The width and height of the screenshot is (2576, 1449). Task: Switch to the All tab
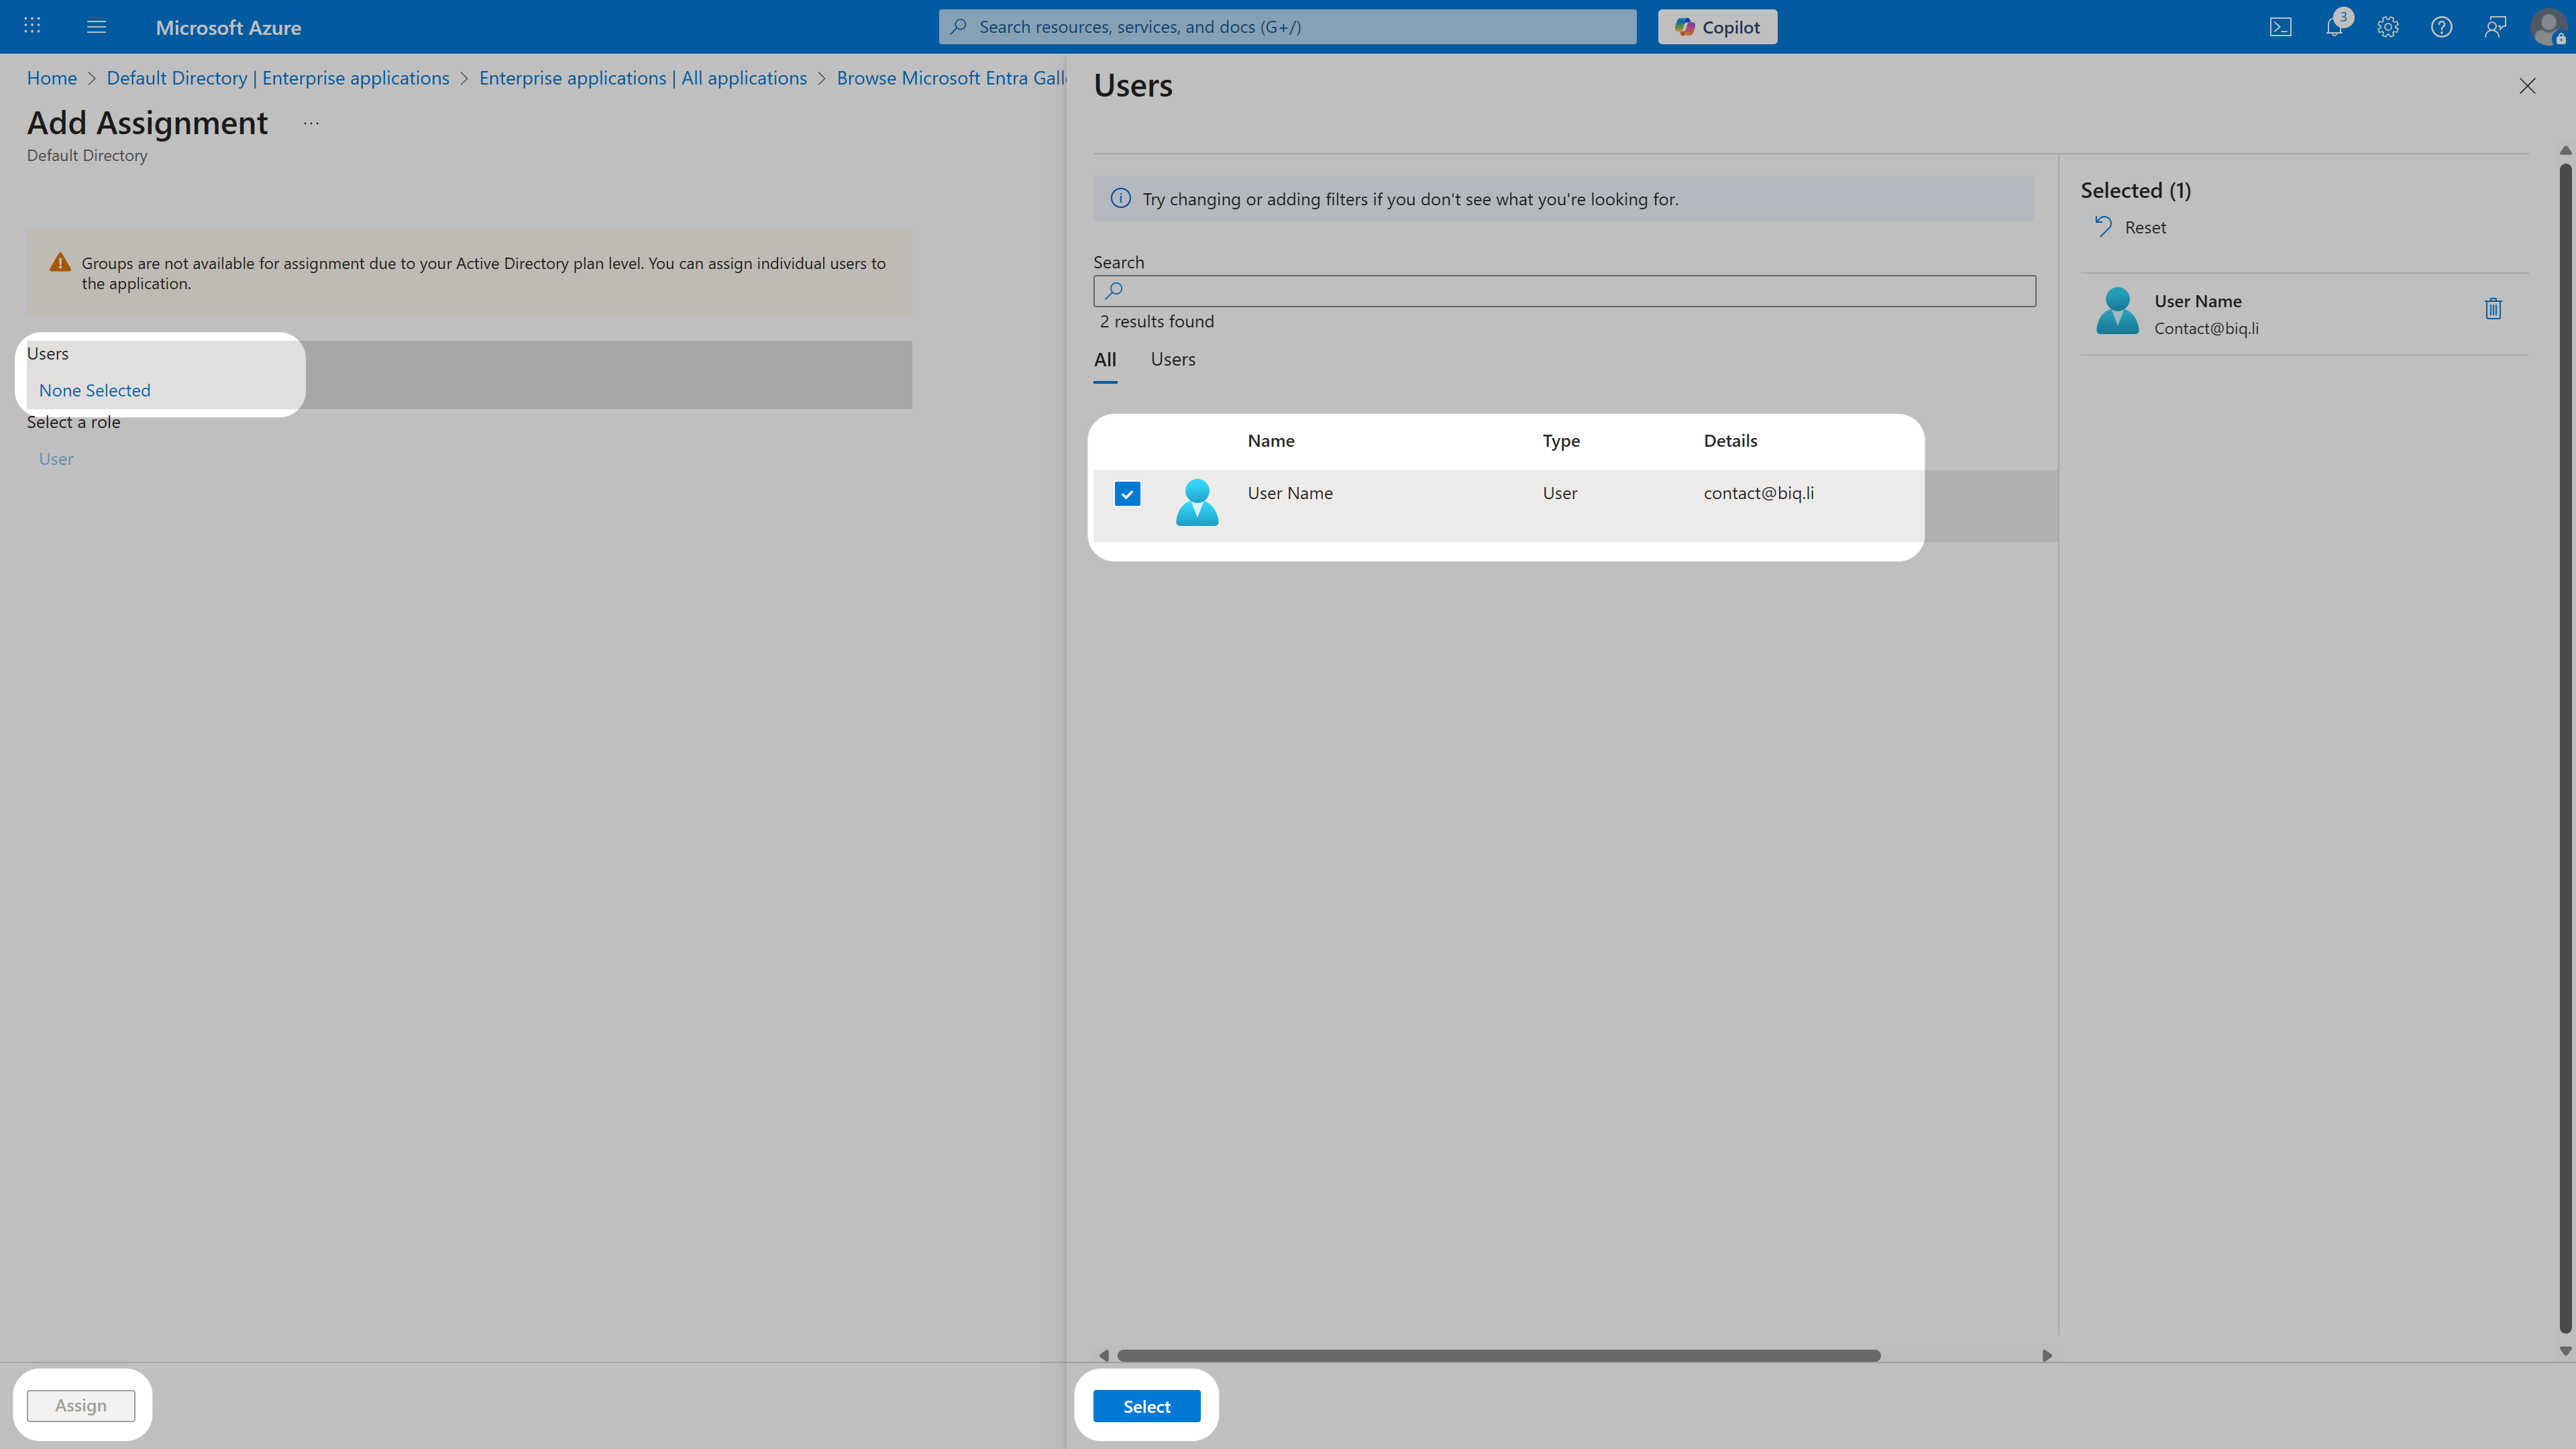[x=1105, y=360]
